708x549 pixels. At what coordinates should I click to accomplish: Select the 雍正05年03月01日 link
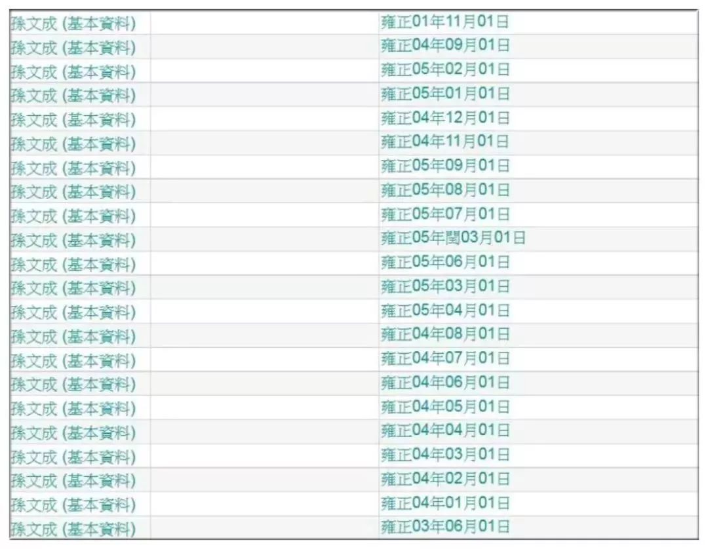tap(445, 287)
